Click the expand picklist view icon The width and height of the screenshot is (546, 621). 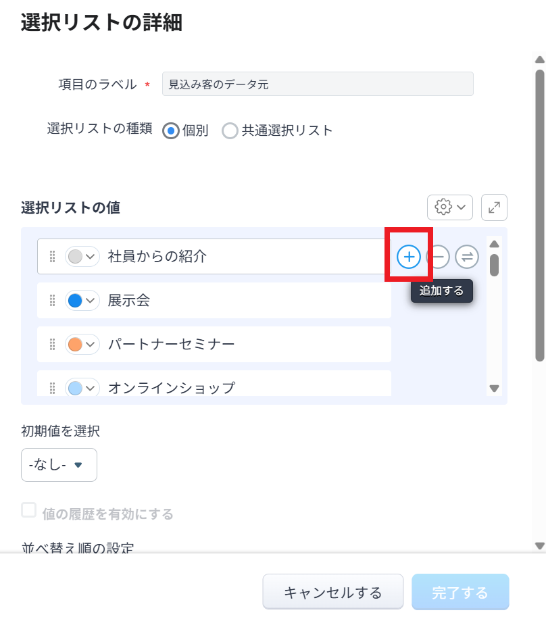coord(494,207)
